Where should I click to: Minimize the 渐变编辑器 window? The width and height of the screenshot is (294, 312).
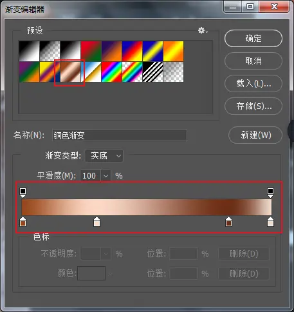[233, 6]
